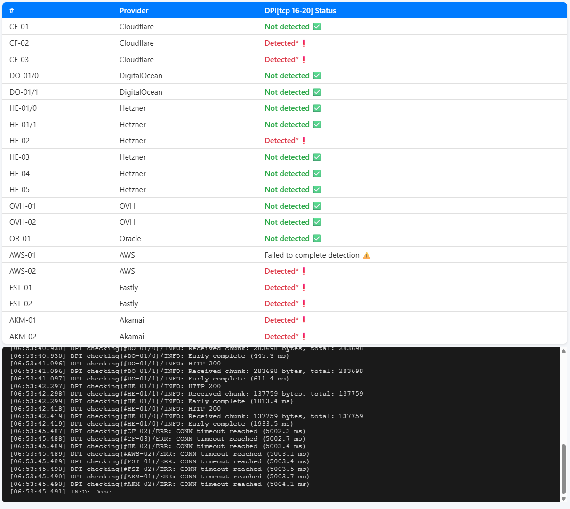Click the green check icon for HE-05
The height and width of the screenshot is (509, 570).
pyautogui.click(x=317, y=190)
